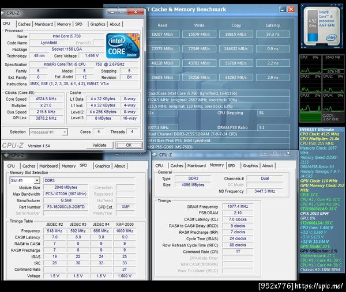Select CPU tab in the SPD CPU-Z window
This screenshot has height=292, width=346.
pos(11,166)
